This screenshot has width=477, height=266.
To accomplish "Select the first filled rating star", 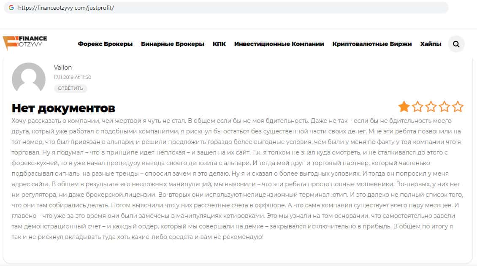I will pos(404,106).
